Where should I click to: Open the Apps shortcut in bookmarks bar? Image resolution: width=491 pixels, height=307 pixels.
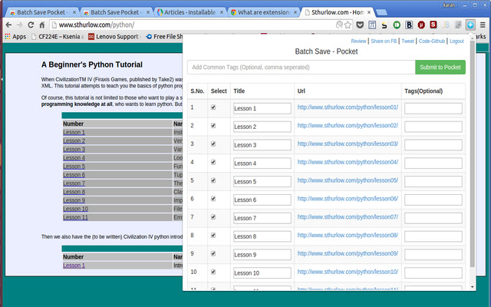tap(15, 36)
